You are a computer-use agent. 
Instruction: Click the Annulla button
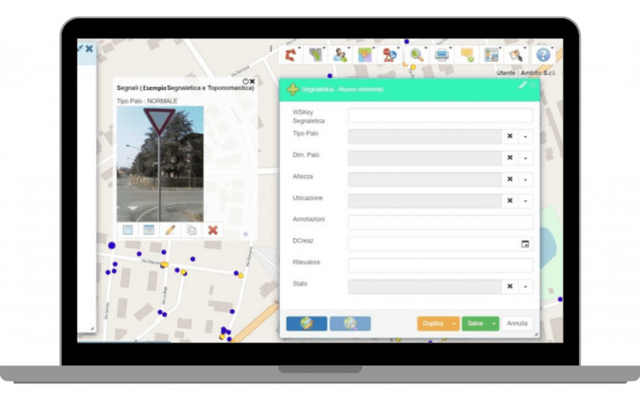pyautogui.click(x=517, y=323)
